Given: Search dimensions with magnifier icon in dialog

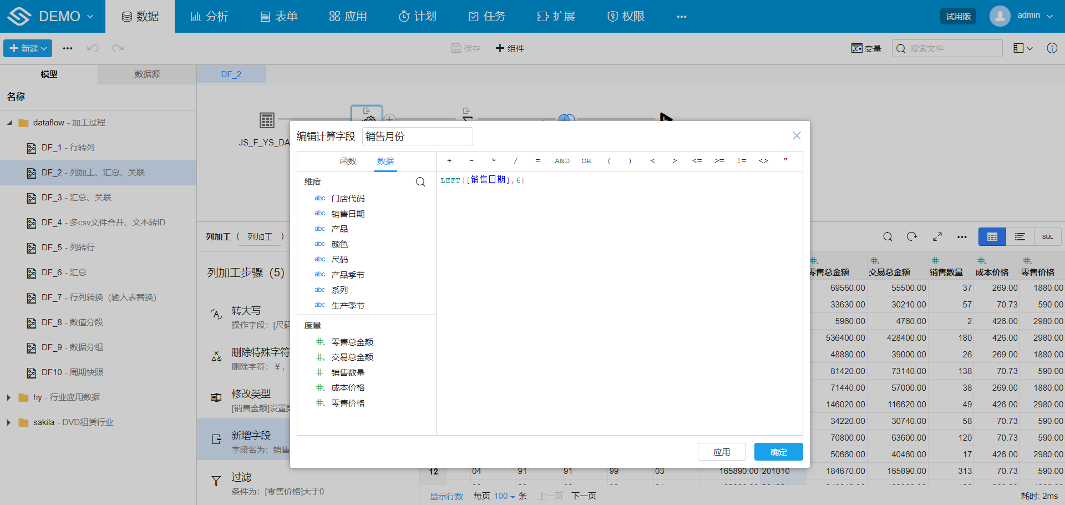Looking at the screenshot, I should click(x=420, y=182).
